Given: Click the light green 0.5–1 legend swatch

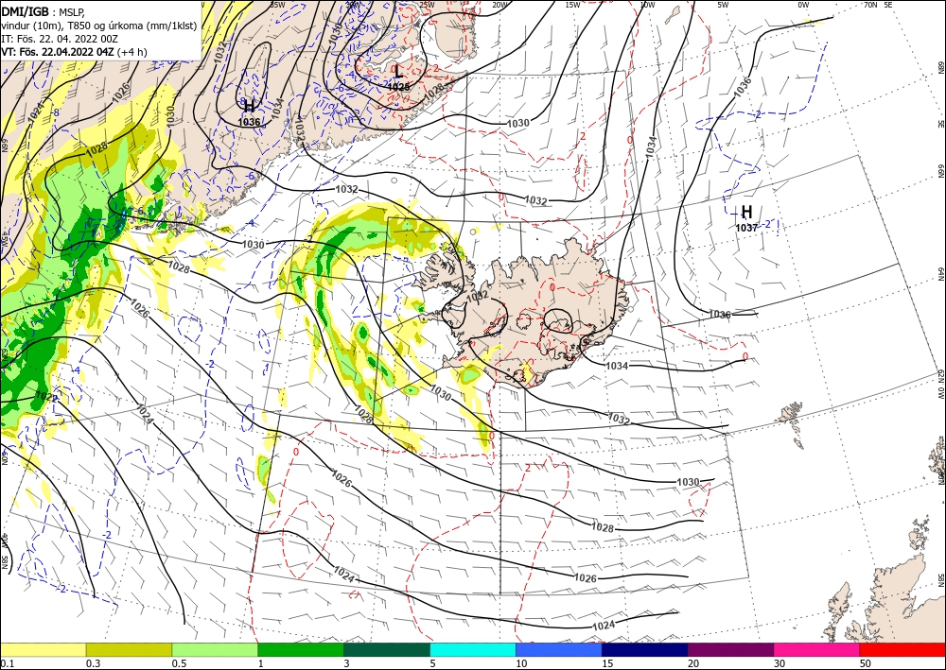Looking at the screenshot, I should [x=215, y=649].
